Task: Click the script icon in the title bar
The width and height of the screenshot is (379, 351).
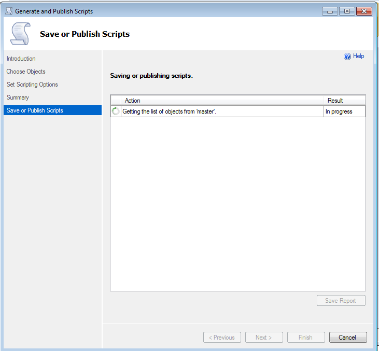Action: (x=9, y=11)
